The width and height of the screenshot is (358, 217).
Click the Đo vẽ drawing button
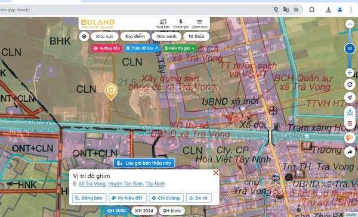click(199, 198)
